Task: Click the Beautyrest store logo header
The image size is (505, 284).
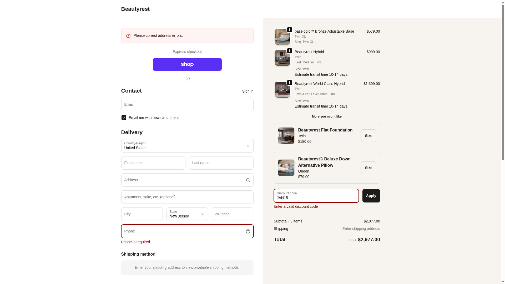Action: tap(135, 9)
